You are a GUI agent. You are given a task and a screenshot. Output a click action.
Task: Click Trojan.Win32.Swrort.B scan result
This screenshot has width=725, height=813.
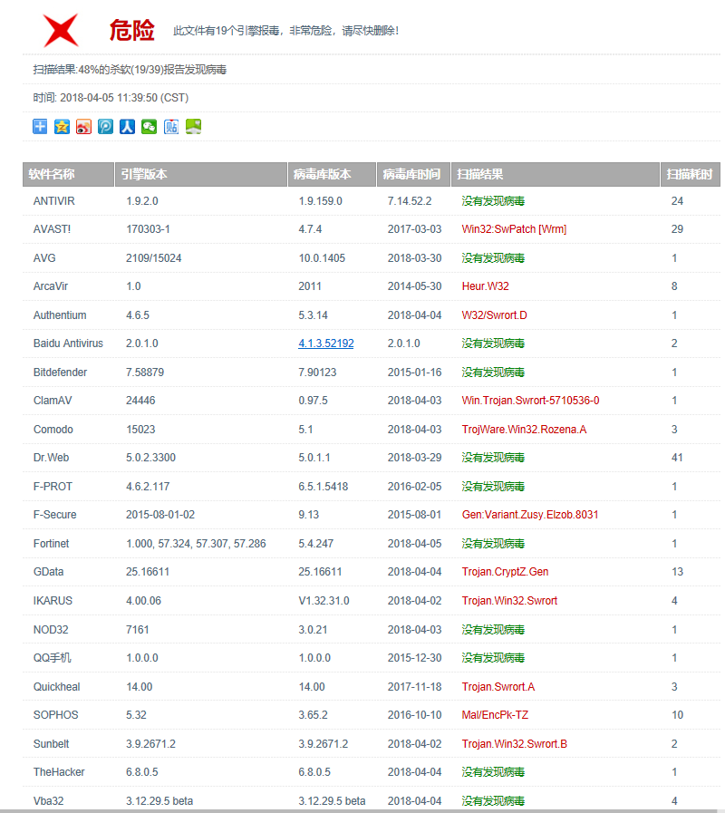pyautogui.click(x=515, y=743)
